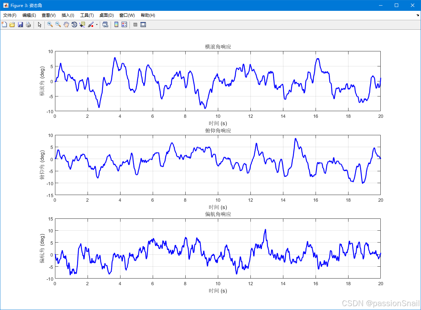Save the figure with floppy disk icon
This screenshot has height=310, width=421.
click(20, 24)
